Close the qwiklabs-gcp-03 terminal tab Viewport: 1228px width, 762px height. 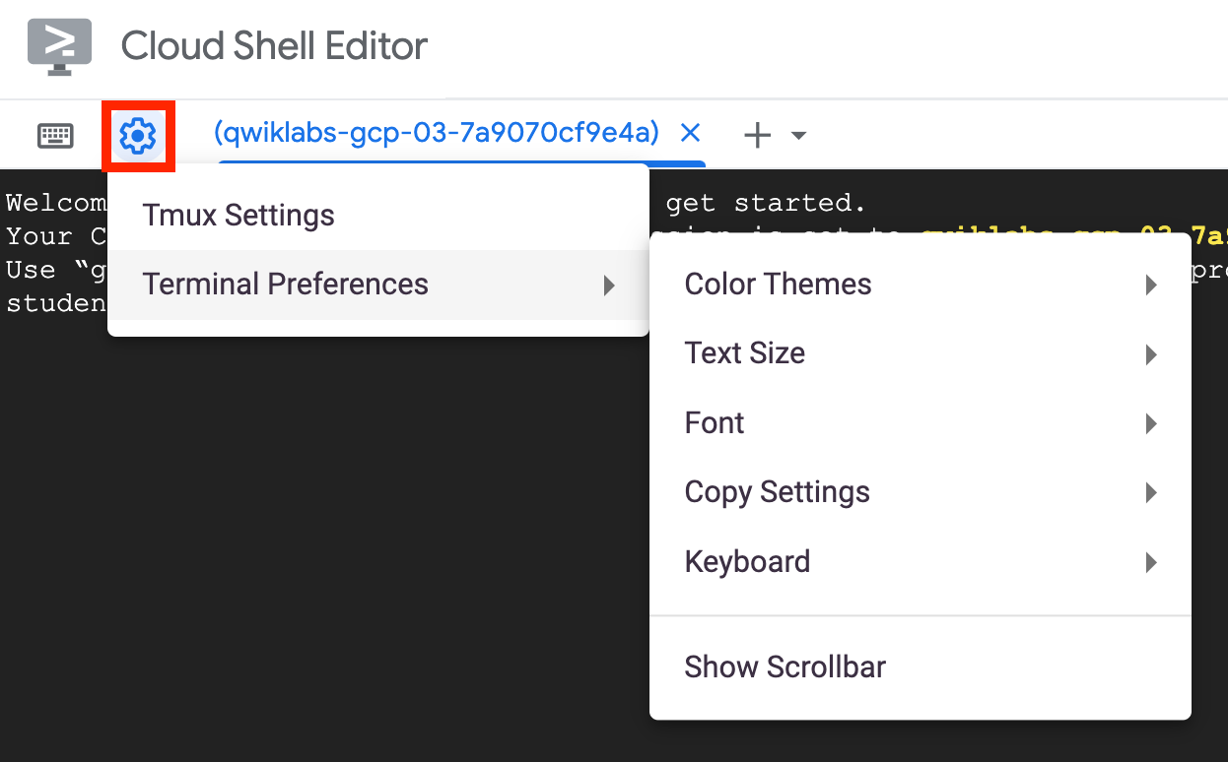[690, 133]
